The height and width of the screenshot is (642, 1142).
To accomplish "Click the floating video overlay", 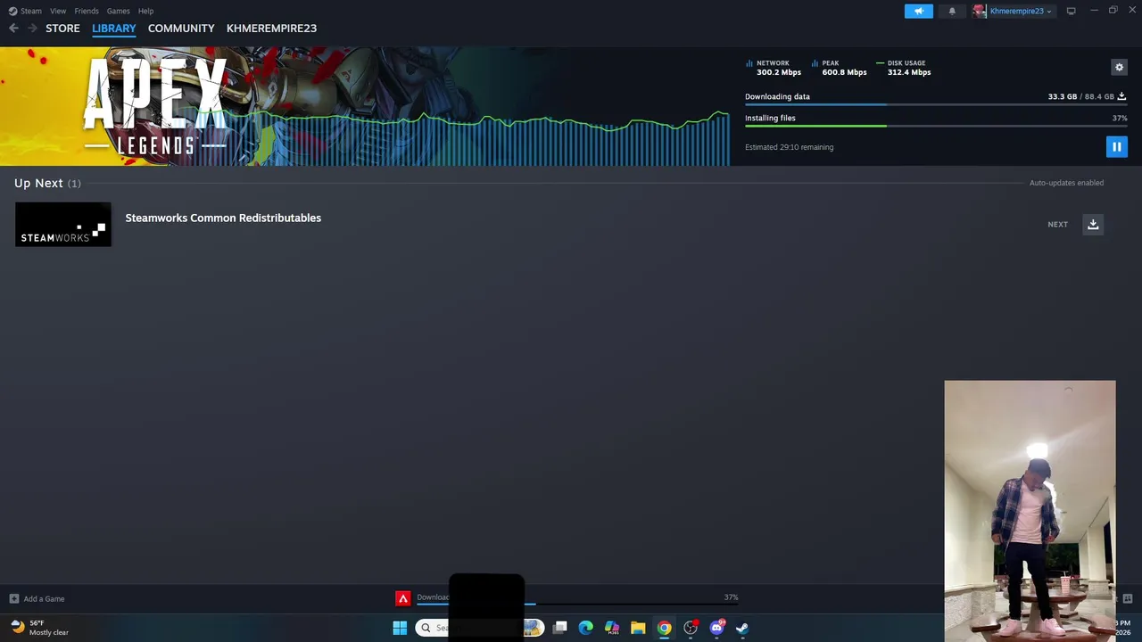I will click(1030, 511).
